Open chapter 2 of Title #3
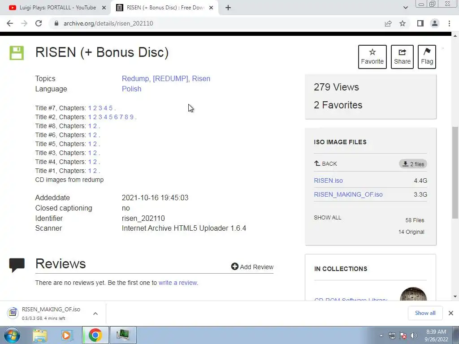459x344 pixels. point(95,153)
